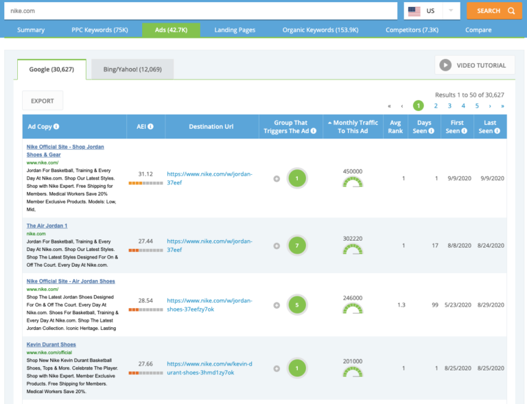527x404 pixels.
Task: Open the Organic Keywords (153.9K) tab
Action: [x=320, y=30]
